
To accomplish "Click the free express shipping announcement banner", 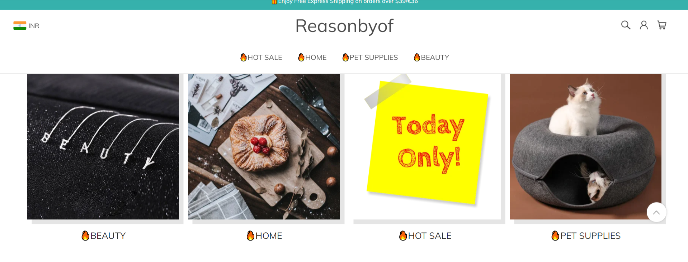I will coord(344,3).
